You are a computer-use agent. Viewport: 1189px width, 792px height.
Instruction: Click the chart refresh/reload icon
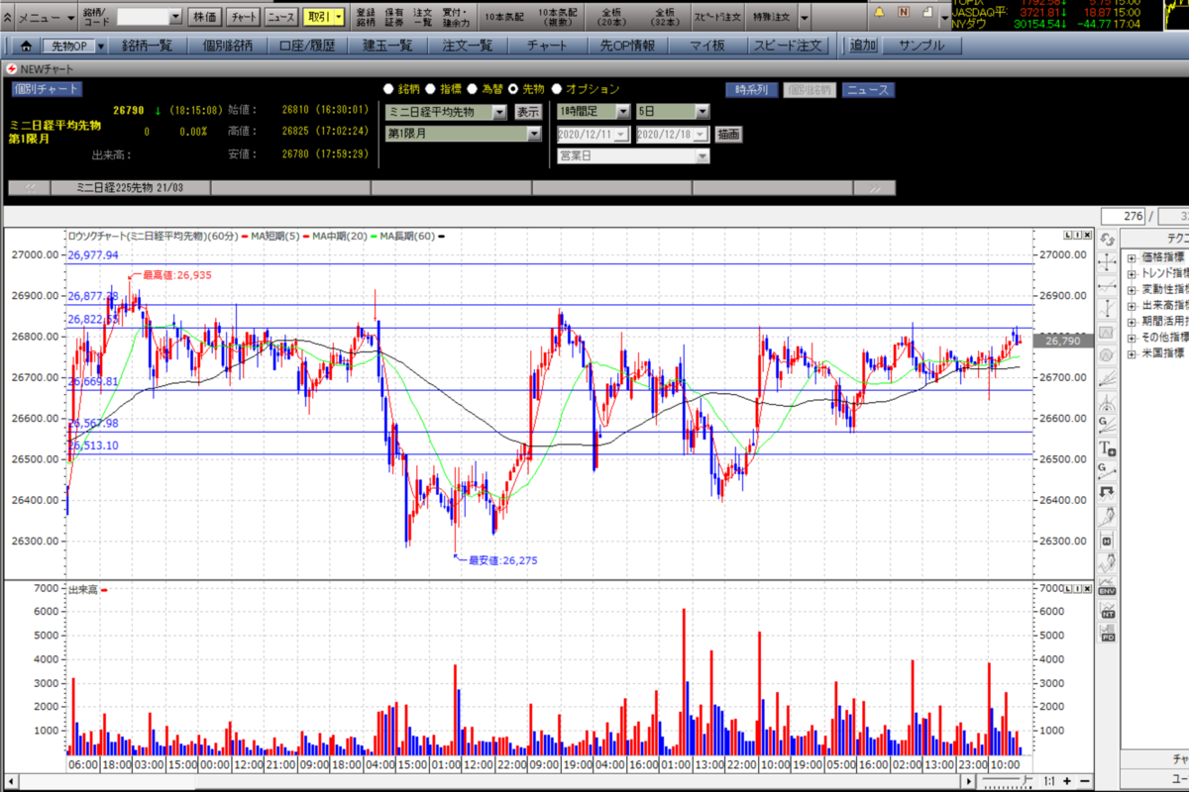1108,240
